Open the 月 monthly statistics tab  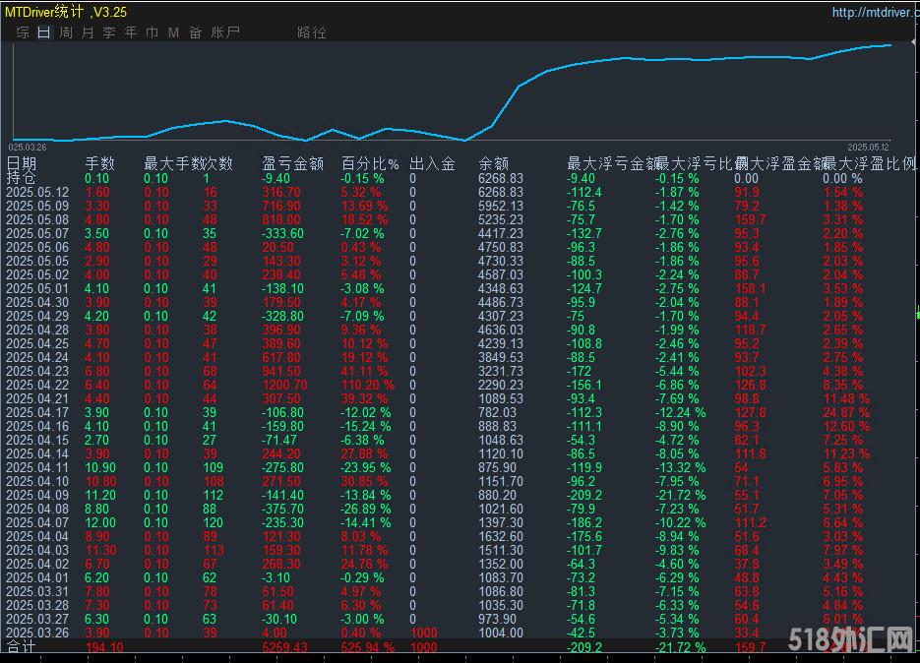88,32
